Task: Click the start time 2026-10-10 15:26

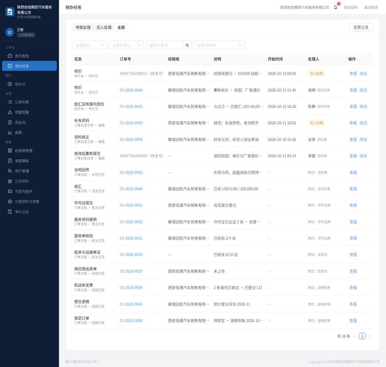Action: coord(282,139)
